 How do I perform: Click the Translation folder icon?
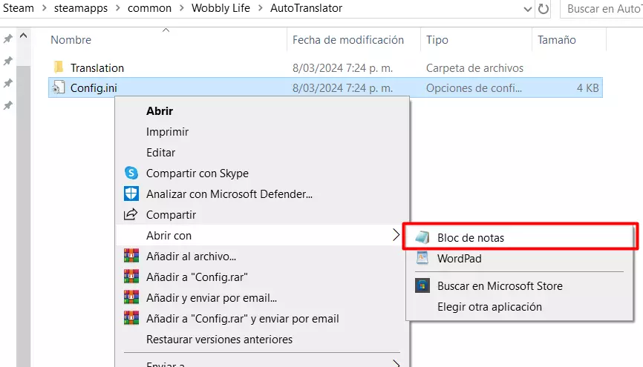coord(59,67)
